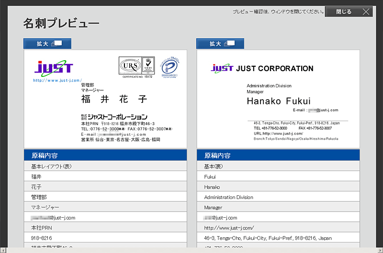This screenshot has height=253, width=383.
Task: Click the URL:http://www.just-j.com/ line on English card
Action: (x=279, y=134)
